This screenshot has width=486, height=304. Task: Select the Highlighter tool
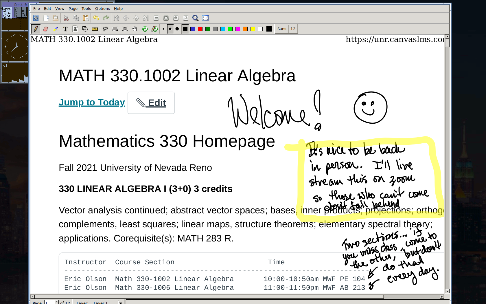tap(56, 29)
